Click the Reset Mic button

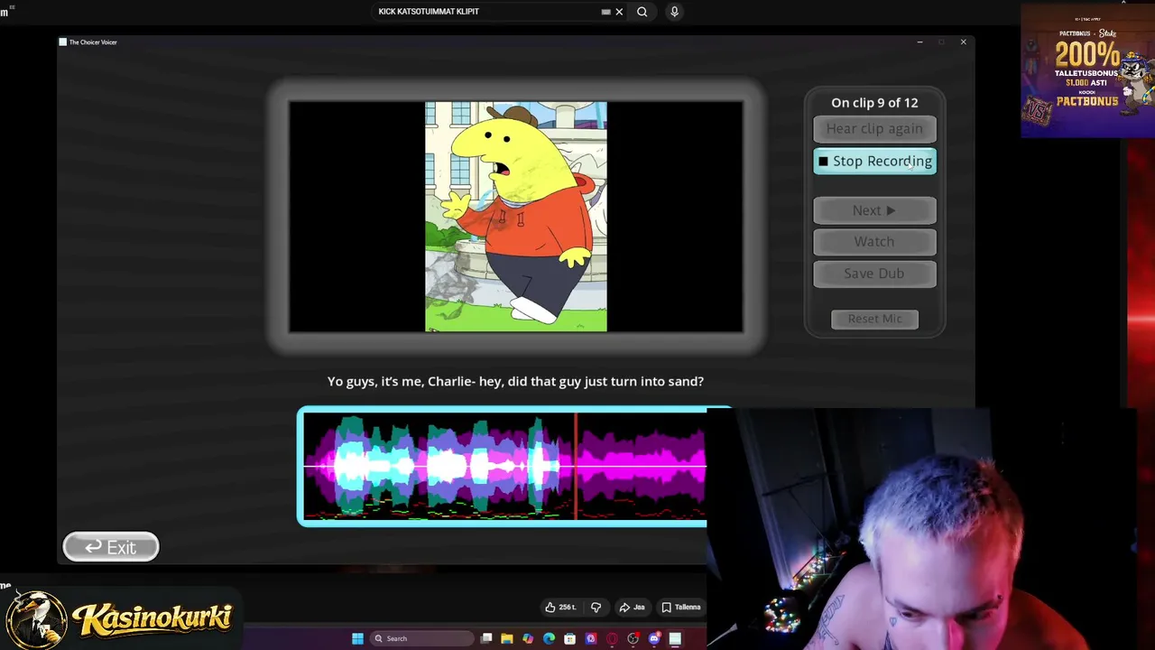point(874,319)
